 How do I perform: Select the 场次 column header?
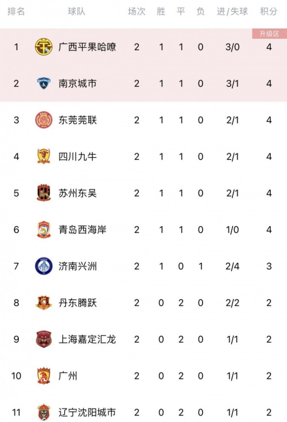[x=137, y=11]
